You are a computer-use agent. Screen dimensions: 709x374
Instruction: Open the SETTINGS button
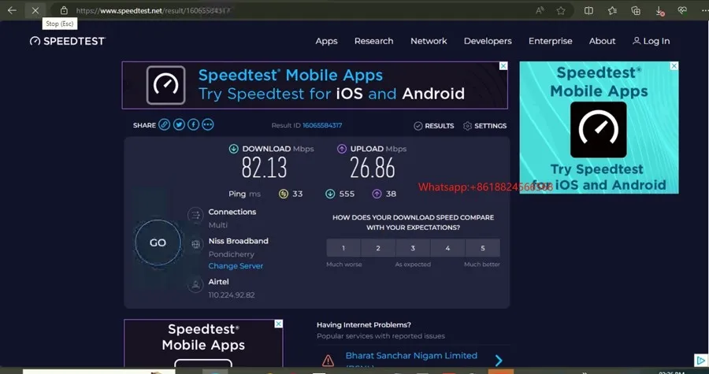[485, 126]
